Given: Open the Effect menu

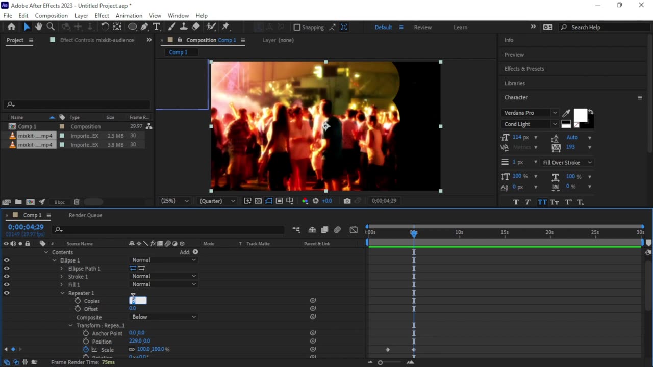Looking at the screenshot, I should pos(102,16).
